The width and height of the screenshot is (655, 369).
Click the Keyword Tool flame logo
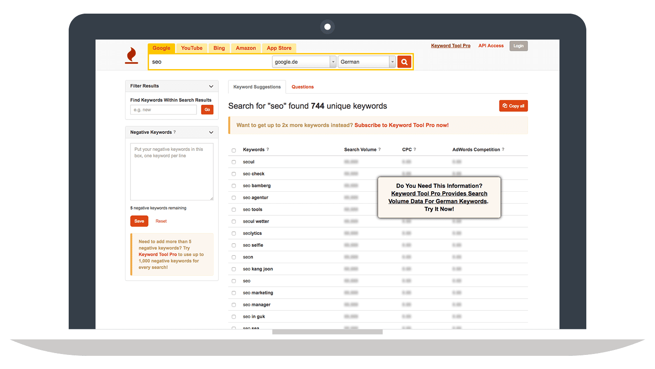pyautogui.click(x=131, y=55)
